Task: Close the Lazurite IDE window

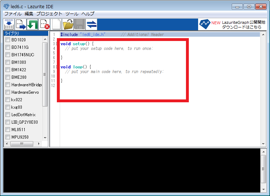Action: pyautogui.click(x=261, y=7)
